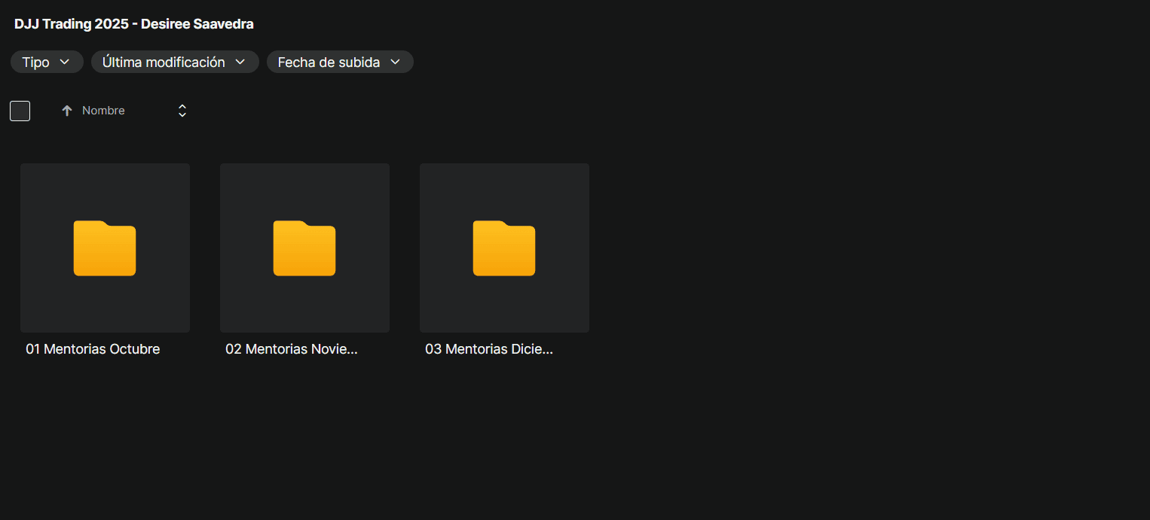Open folder by its 01 Mentorias Octubre label
The height and width of the screenshot is (520, 1150).
tap(93, 349)
